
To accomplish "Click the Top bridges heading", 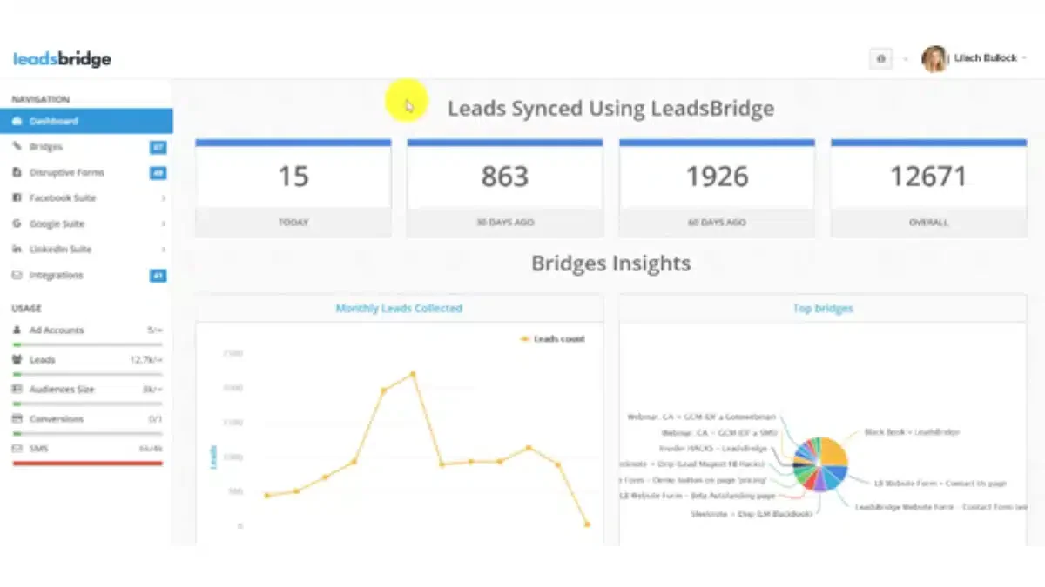I will click(x=823, y=308).
